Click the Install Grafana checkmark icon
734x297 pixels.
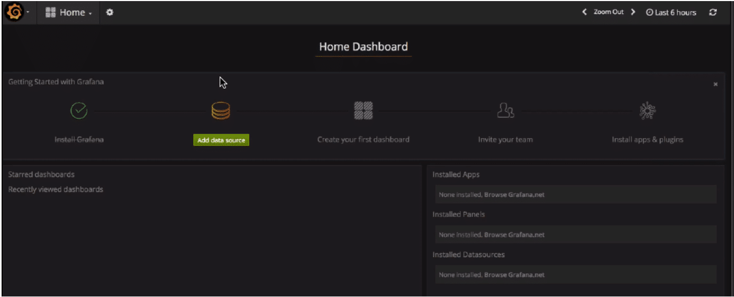click(x=79, y=111)
